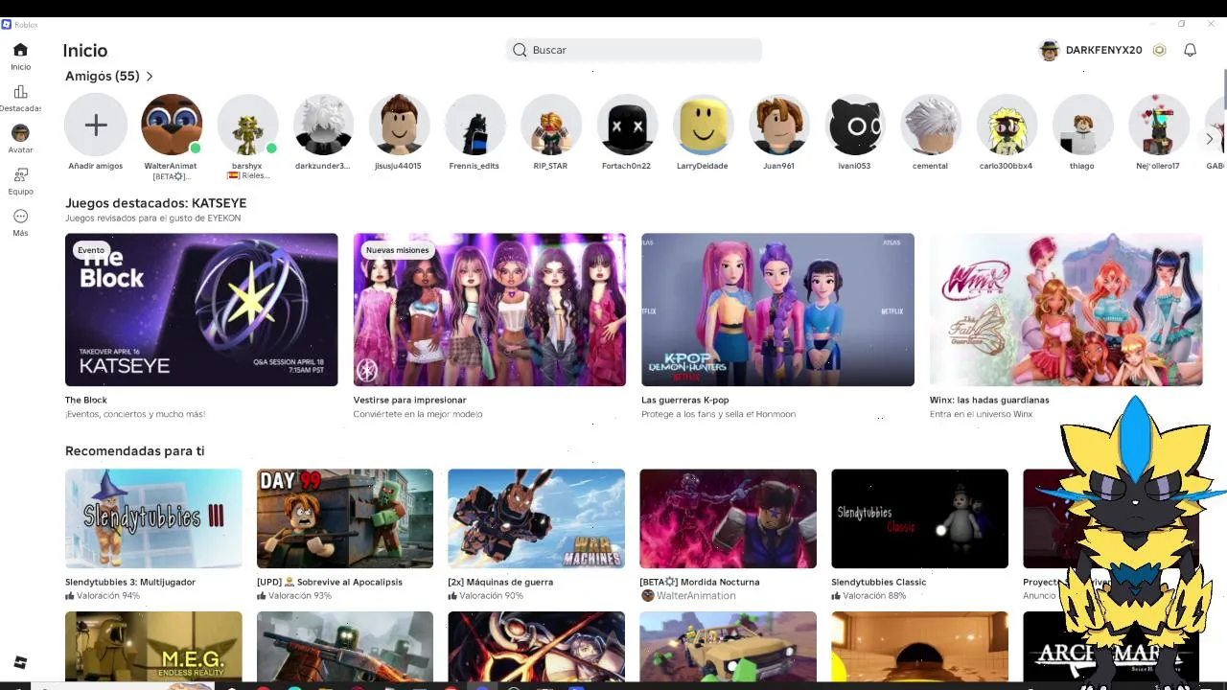Open the Inicio home icon in sidebar
This screenshot has height=690, width=1227.
(x=20, y=50)
